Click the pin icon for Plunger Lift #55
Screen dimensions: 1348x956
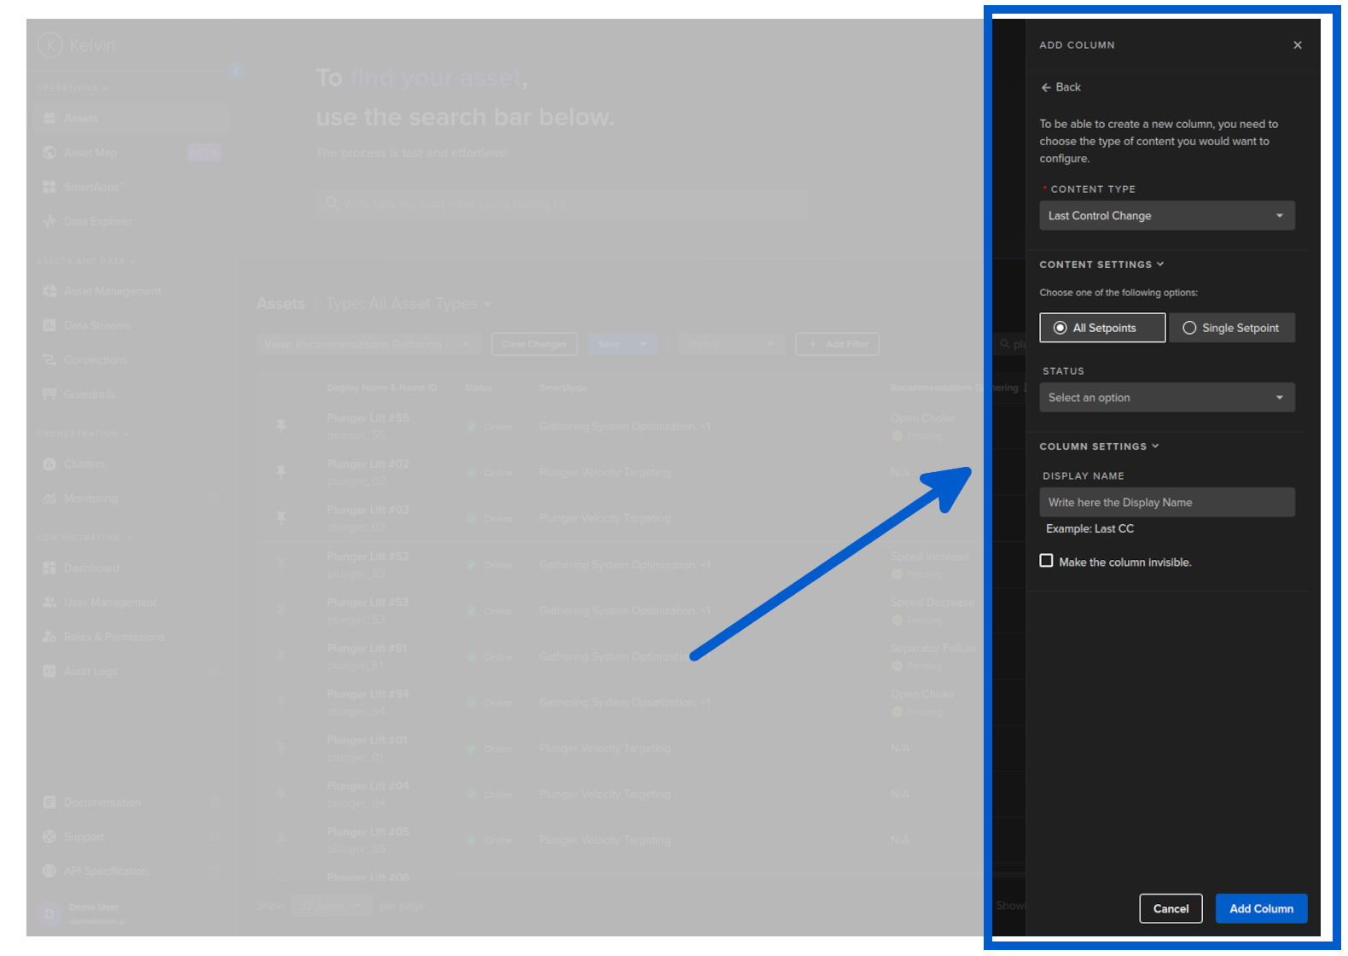pos(281,426)
